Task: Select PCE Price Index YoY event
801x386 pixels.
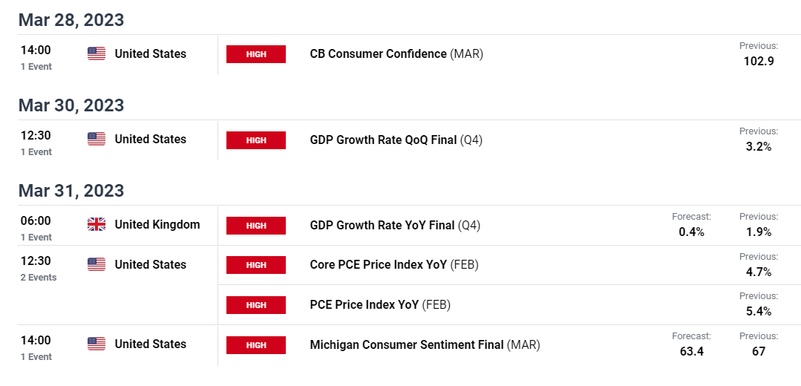Action: tap(381, 304)
